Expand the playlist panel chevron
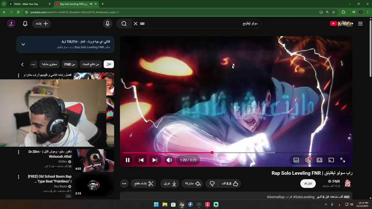 23,44
